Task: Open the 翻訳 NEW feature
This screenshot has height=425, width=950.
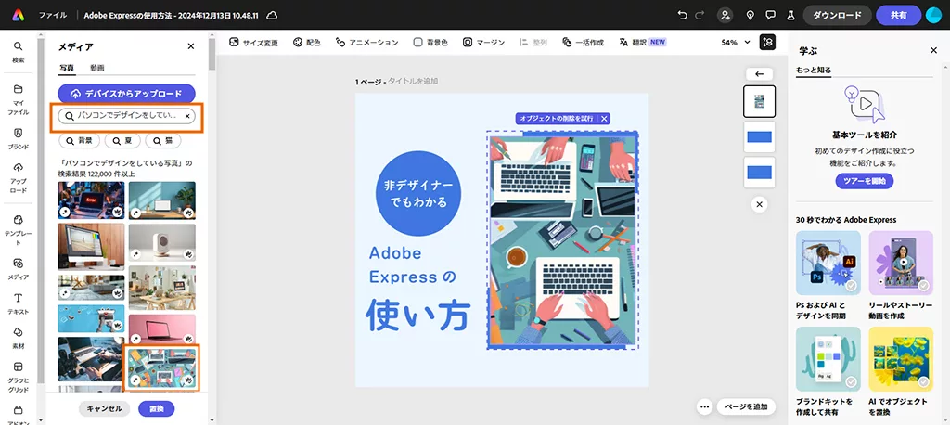Action: [643, 43]
